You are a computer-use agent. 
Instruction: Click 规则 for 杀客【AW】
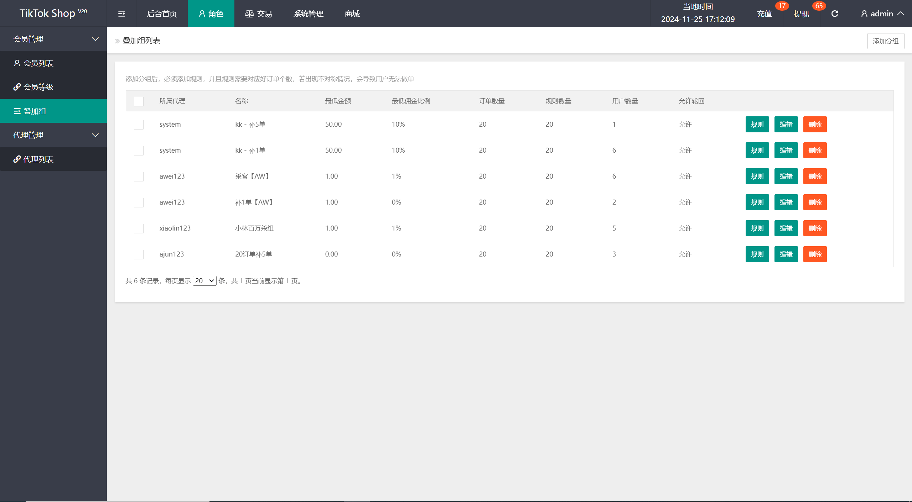click(x=757, y=176)
